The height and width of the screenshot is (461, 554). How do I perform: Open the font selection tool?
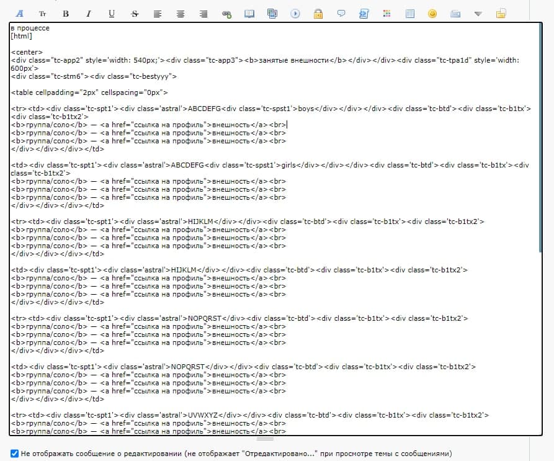pyautogui.click(x=20, y=13)
